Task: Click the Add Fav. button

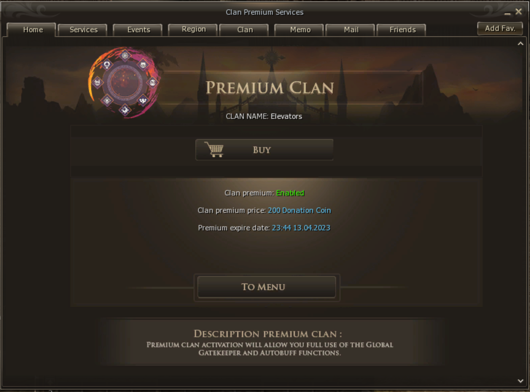Action: [x=500, y=28]
